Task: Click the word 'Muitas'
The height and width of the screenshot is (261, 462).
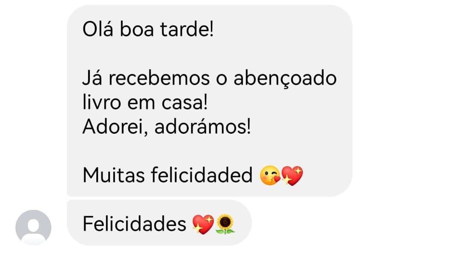Action: [x=113, y=175]
